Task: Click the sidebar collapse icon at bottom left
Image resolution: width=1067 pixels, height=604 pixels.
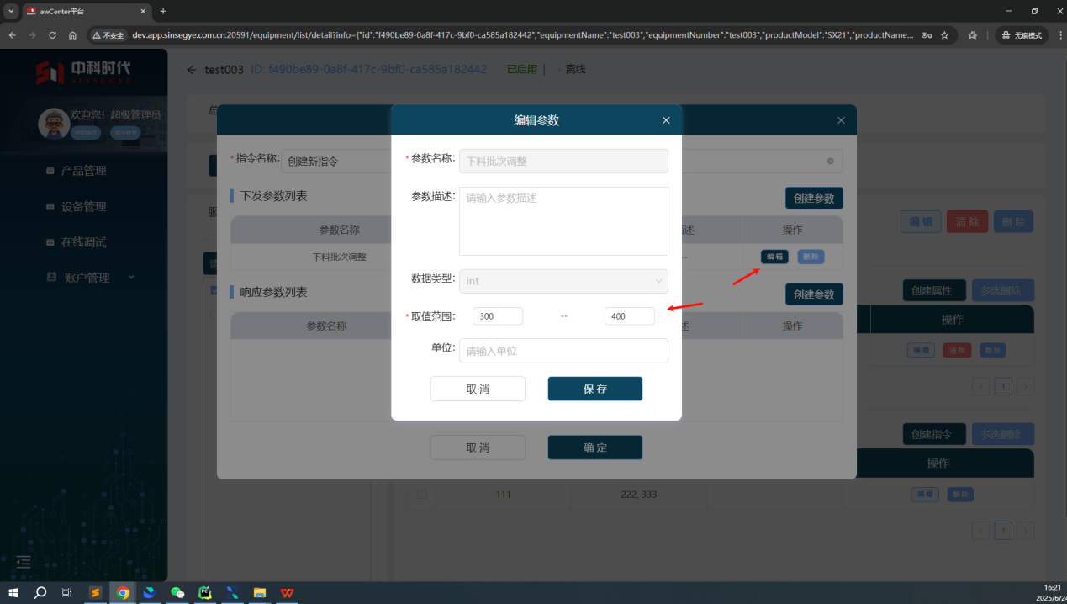Action: 24,562
